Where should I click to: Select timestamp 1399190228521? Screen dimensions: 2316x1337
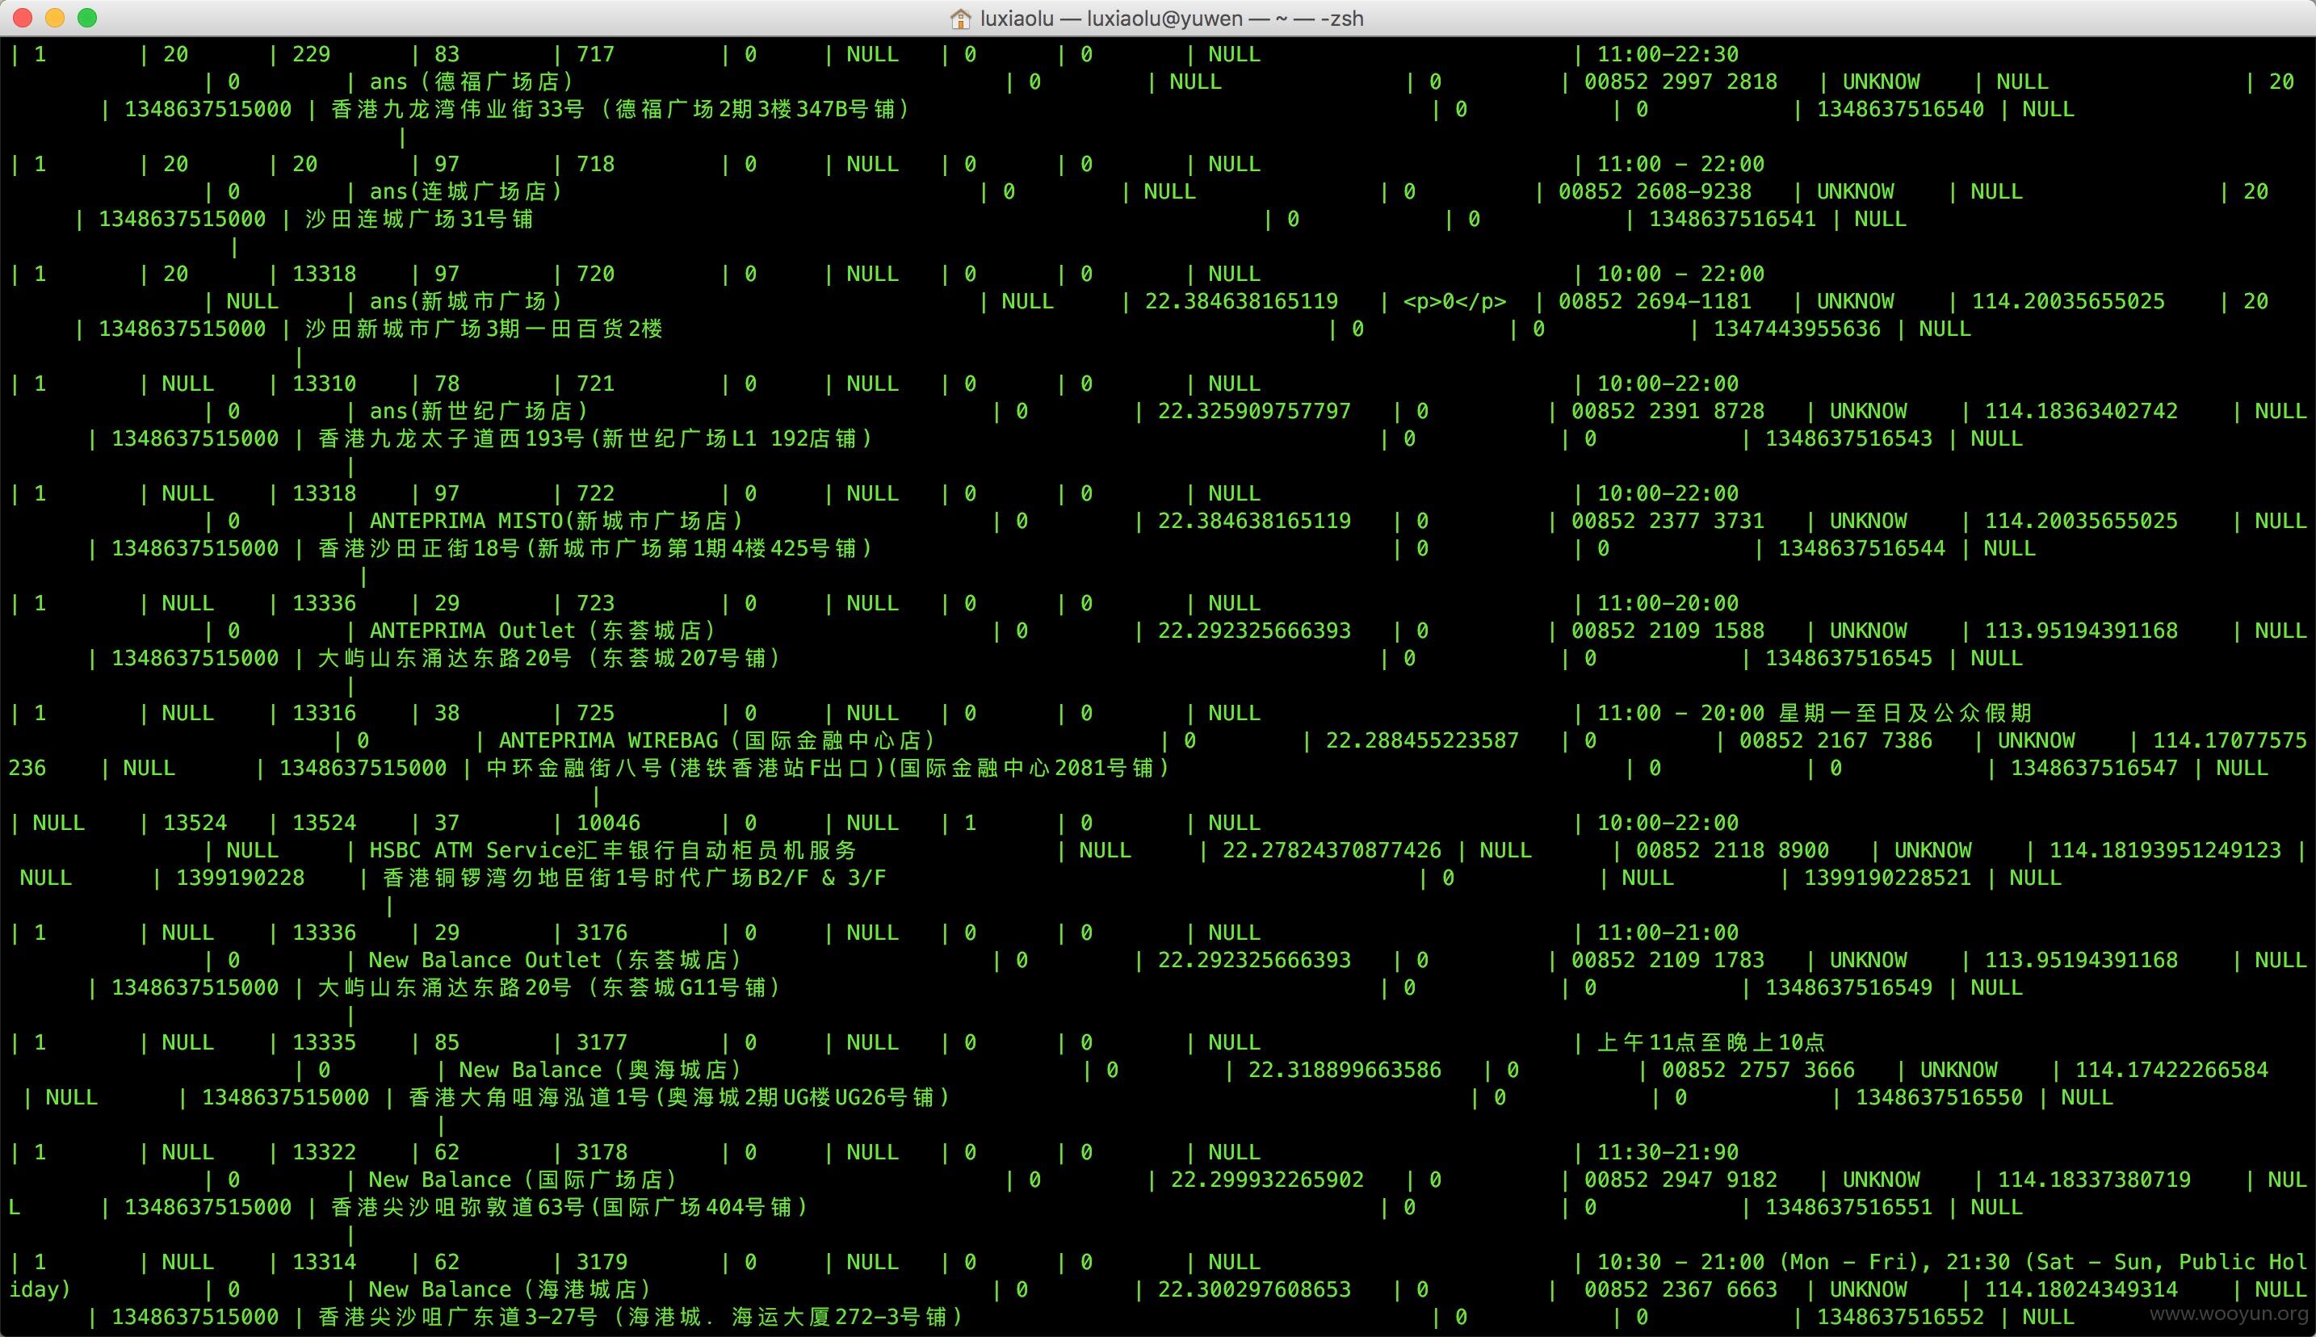[x=1887, y=878]
